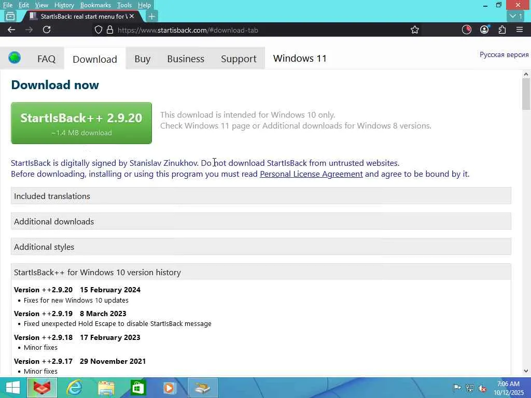Open the Action Center flag icon
The width and height of the screenshot is (531, 398).
coord(457,388)
